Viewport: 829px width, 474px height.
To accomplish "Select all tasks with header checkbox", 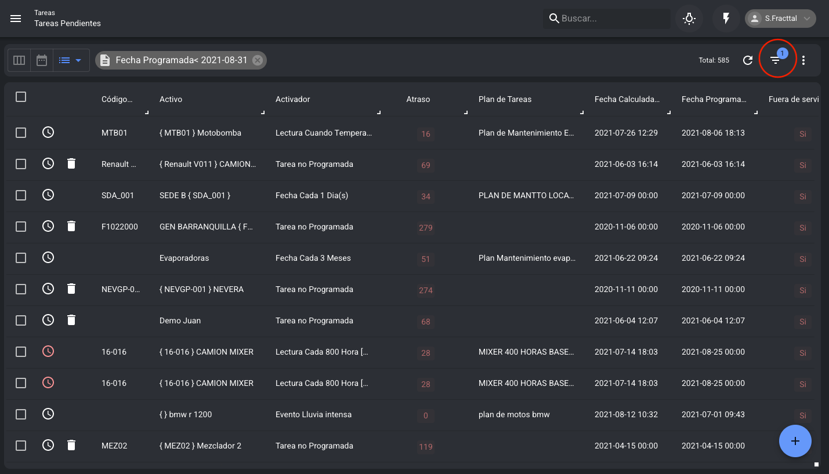I will coord(21,97).
